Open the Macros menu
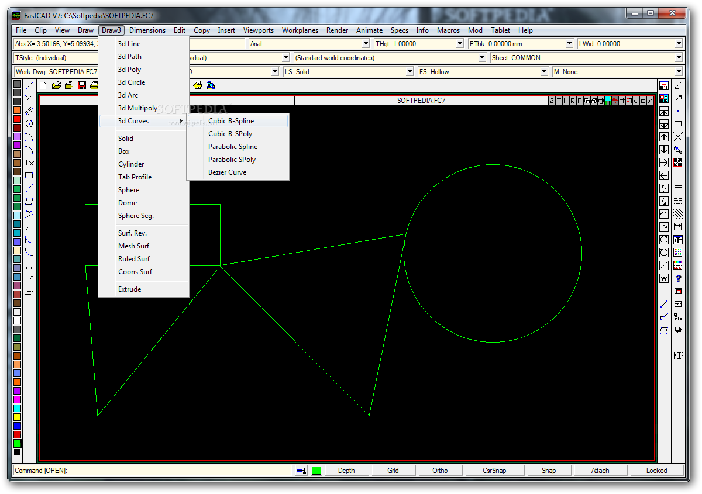Viewport: 702px width, 494px height. (x=448, y=30)
